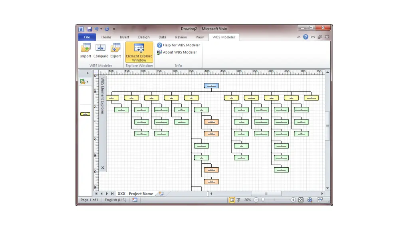The width and height of the screenshot is (409, 230).
Task: Click the Zoom Out minus button
Action: [x=256, y=200]
